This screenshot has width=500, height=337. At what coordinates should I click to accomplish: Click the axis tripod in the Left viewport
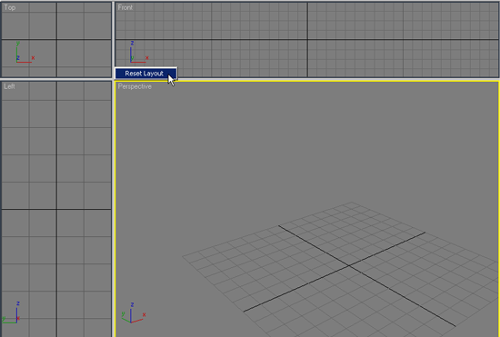click(x=12, y=312)
